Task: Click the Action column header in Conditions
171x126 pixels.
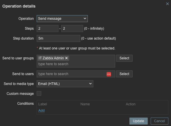Action: [x=131, y=104]
